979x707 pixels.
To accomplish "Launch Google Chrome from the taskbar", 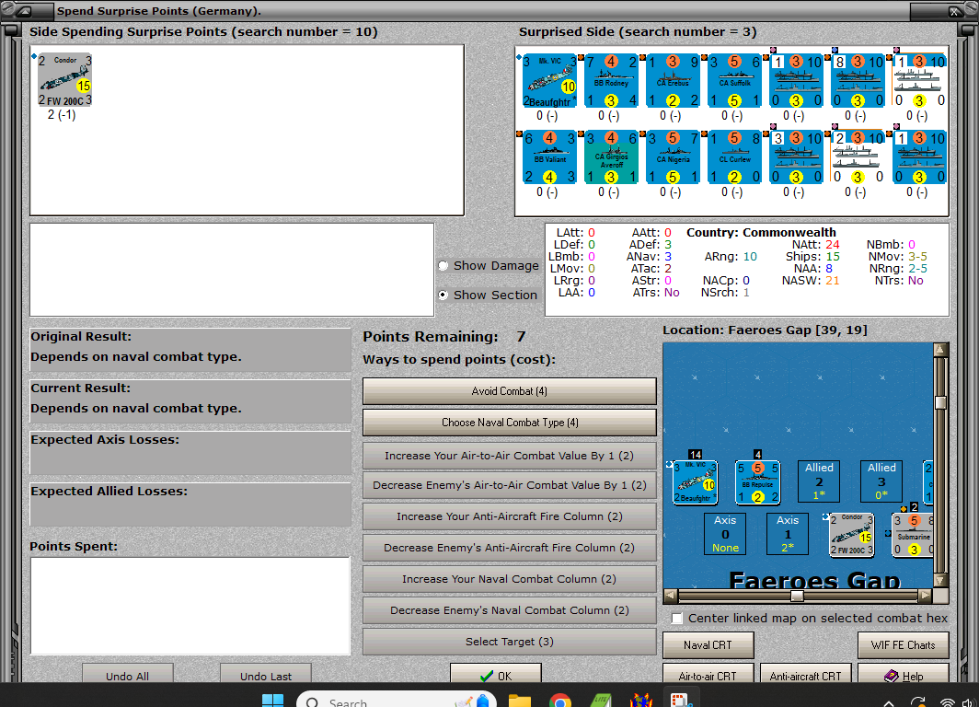I will coord(560,701).
